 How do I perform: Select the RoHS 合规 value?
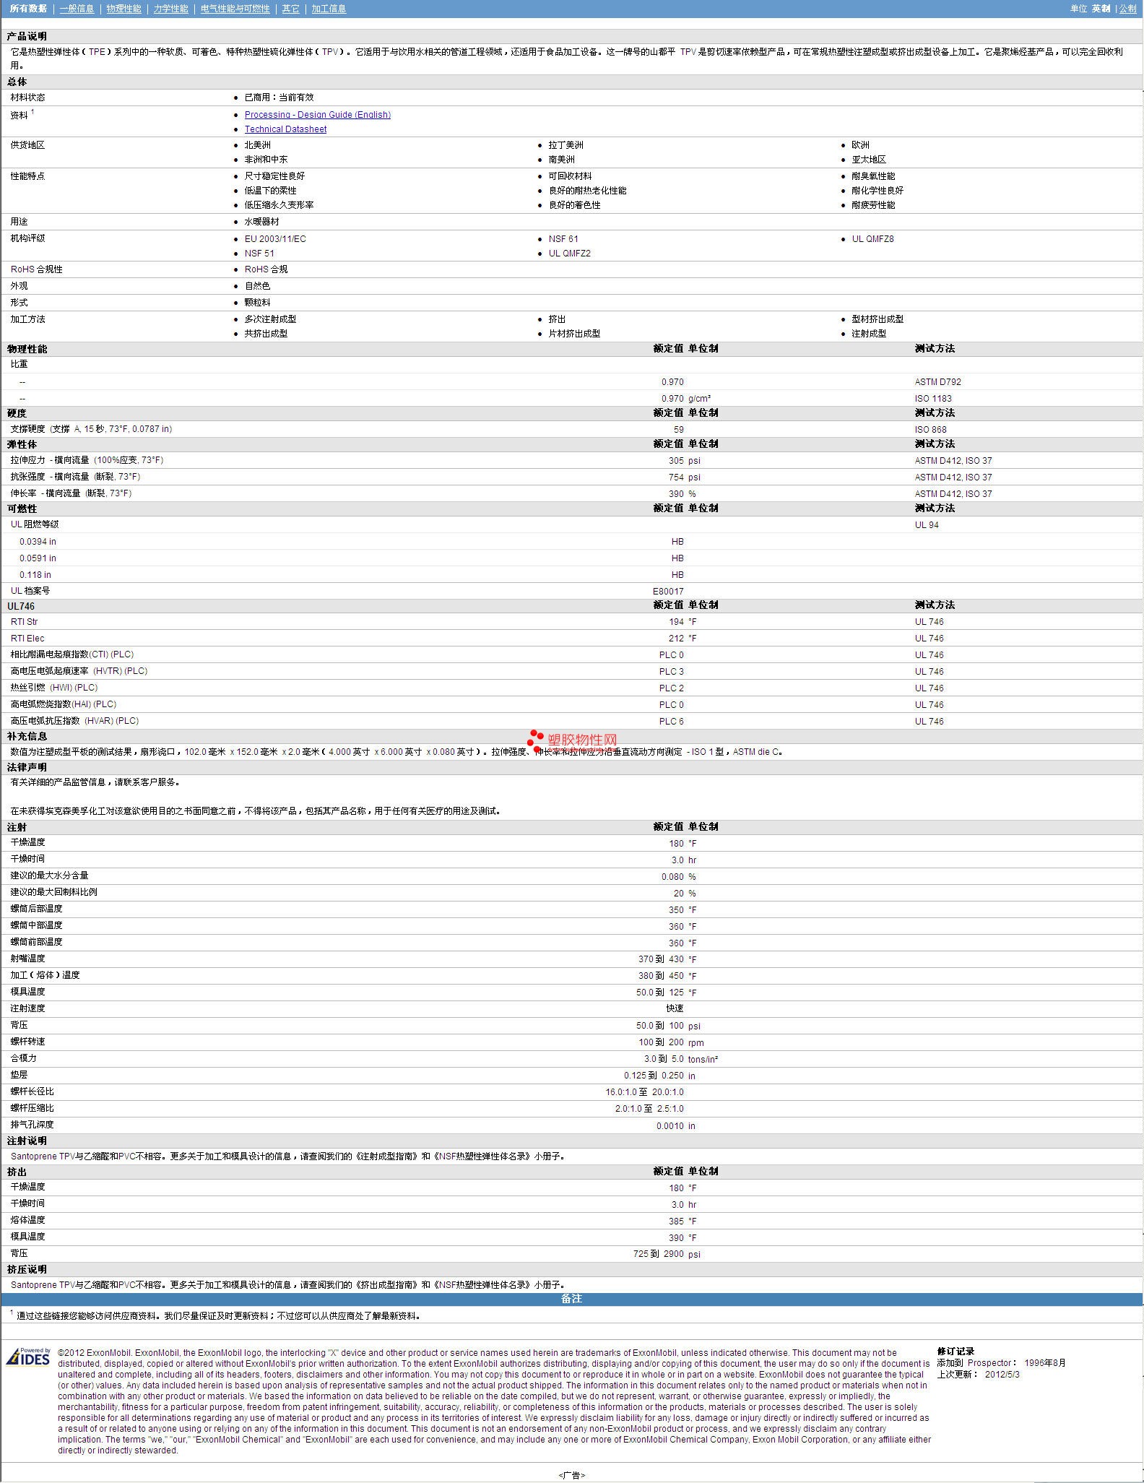[x=266, y=269]
